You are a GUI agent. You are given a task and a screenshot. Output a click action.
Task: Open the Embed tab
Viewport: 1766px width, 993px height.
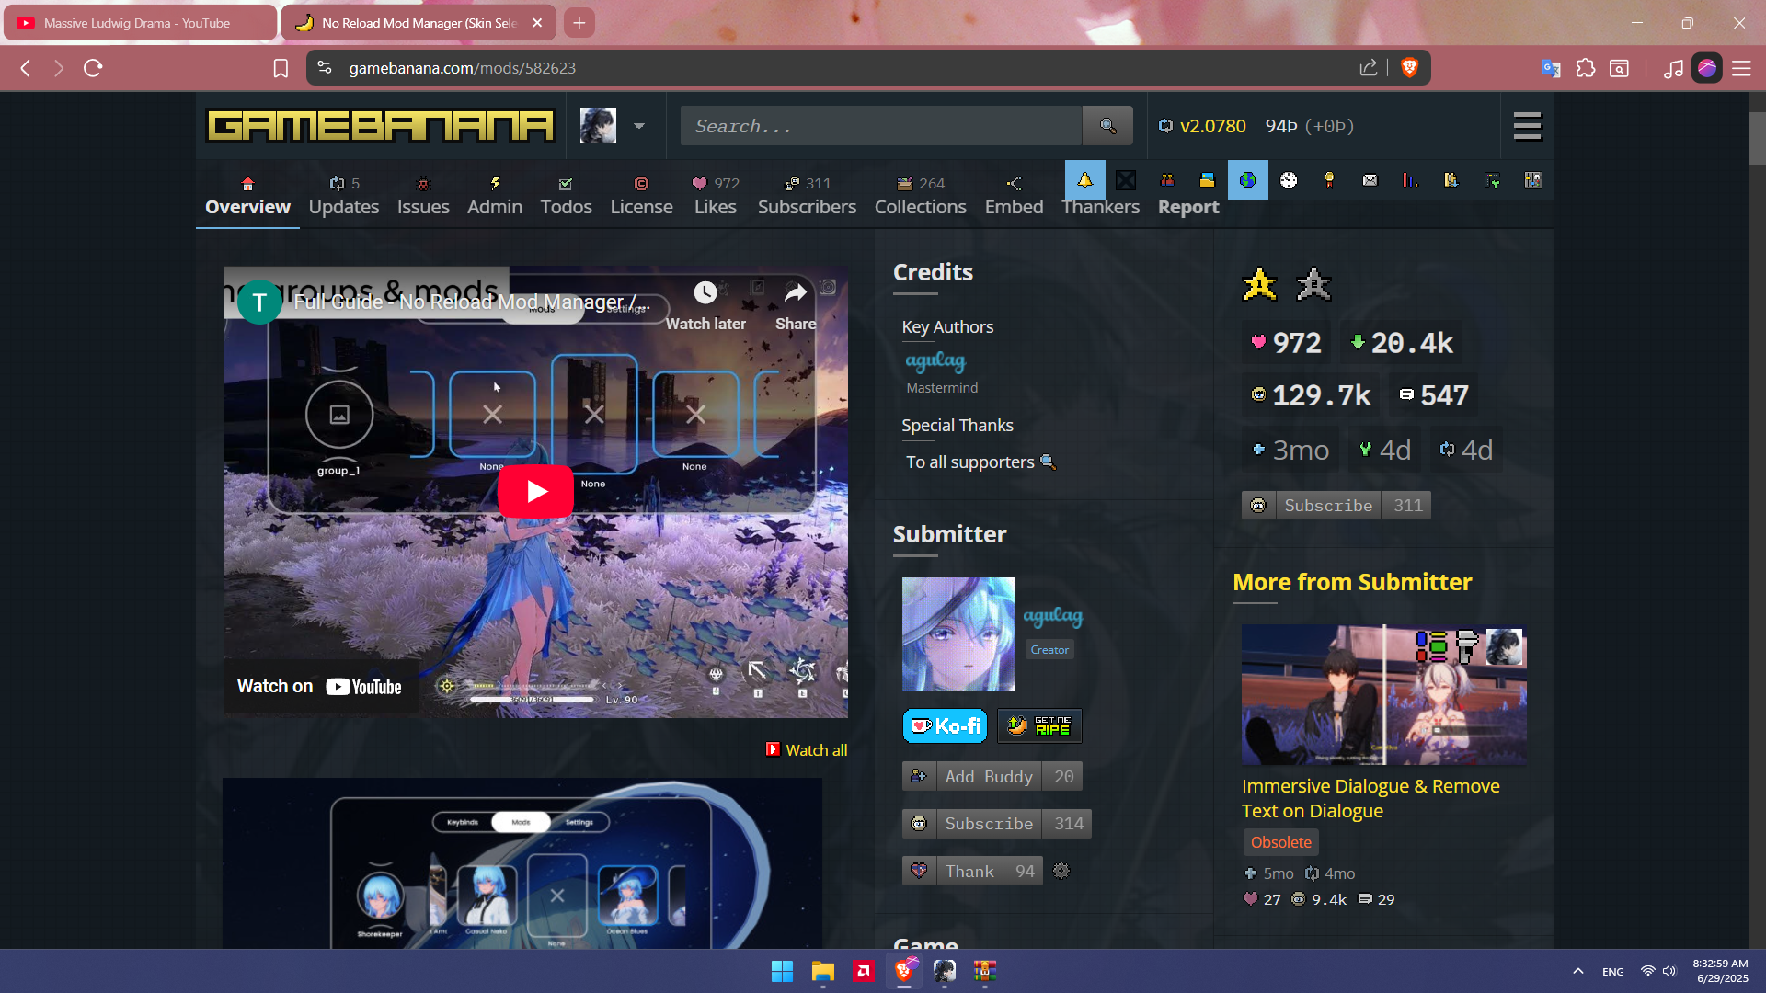[1014, 196]
